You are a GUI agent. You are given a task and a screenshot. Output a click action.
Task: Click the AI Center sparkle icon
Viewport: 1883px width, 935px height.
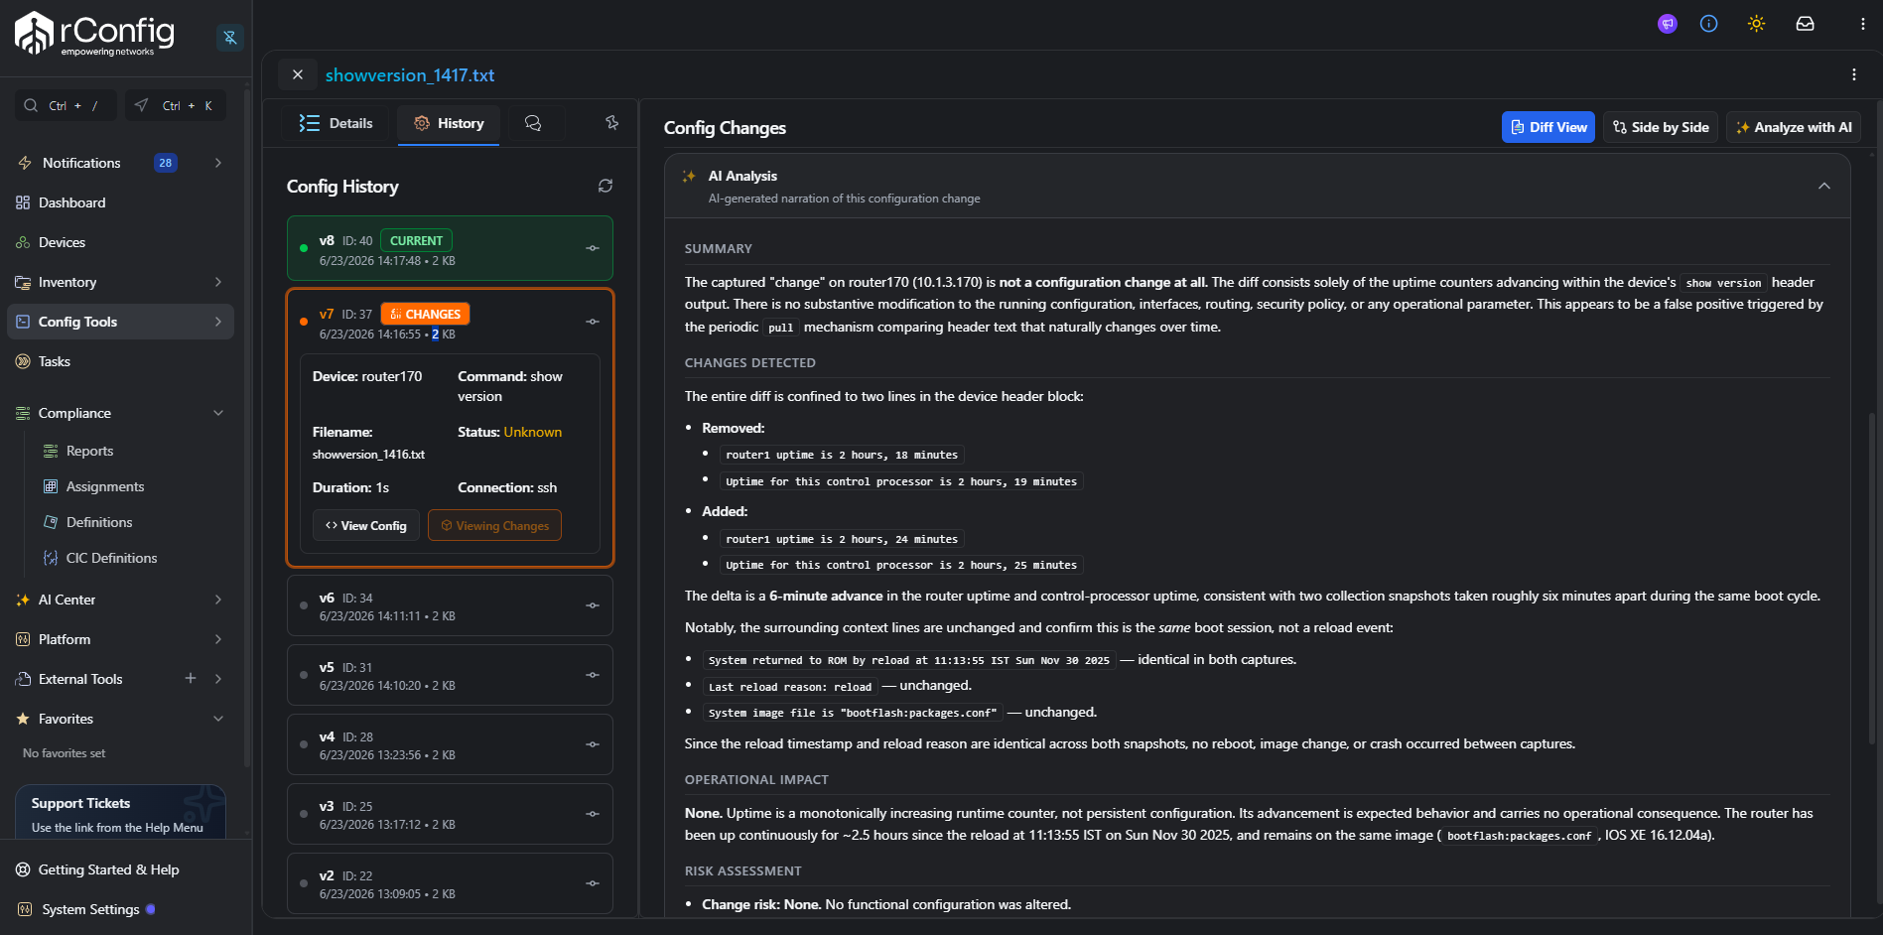(23, 600)
